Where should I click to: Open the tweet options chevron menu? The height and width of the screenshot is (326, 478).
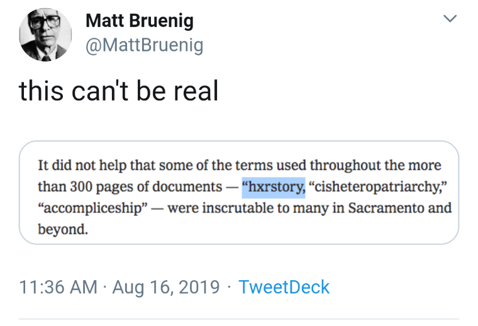point(450,19)
